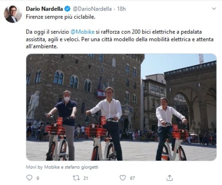Viewport: 222px width, 185px height.
Task: Click the reply count 9
Action: point(38,178)
